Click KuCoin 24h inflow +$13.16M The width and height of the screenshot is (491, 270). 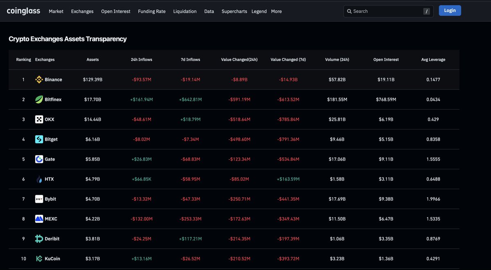(142, 259)
